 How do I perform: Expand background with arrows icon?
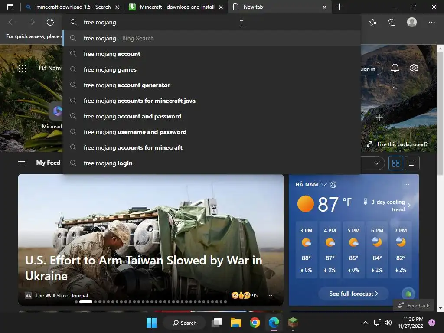point(369,144)
